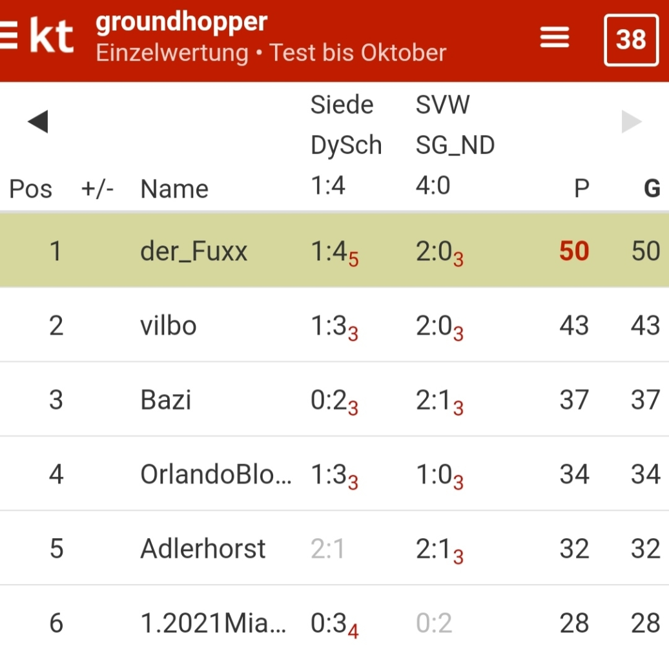Open SVW vs SG_ND match details

(455, 145)
